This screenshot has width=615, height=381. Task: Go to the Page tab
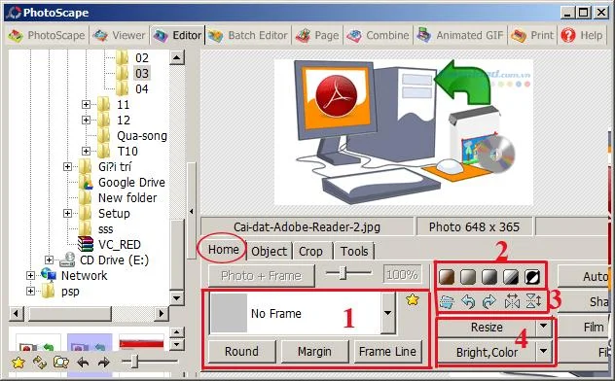click(x=317, y=36)
